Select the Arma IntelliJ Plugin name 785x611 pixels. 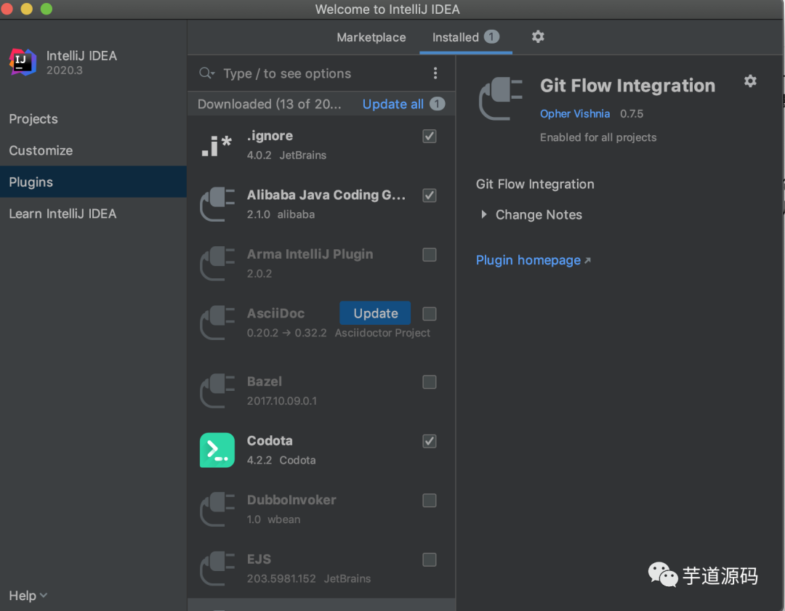pyautogui.click(x=310, y=254)
